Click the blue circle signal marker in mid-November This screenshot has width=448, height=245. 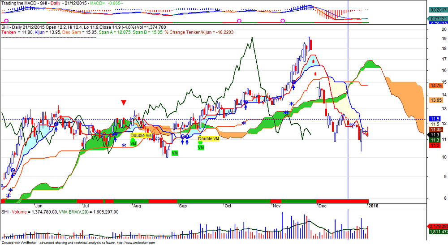tap(293, 82)
